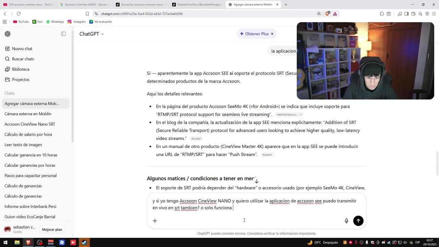This screenshot has width=439, height=247.
Task: Open the Brave Wallet icon
Action: (413, 14)
